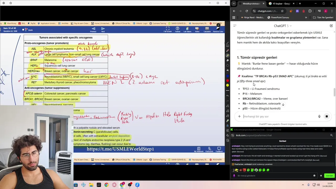Redo annotation stroke
This screenshot has height=189, width=336.
coord(228,101)
